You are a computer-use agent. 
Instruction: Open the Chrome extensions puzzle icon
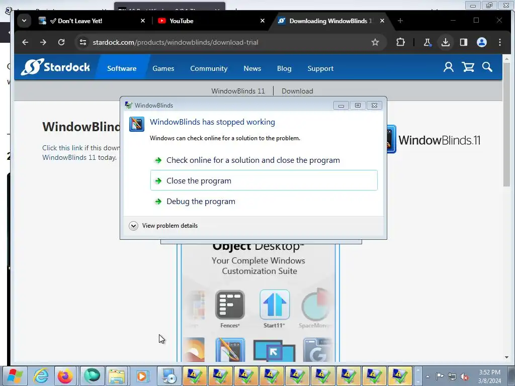(400, 42)
